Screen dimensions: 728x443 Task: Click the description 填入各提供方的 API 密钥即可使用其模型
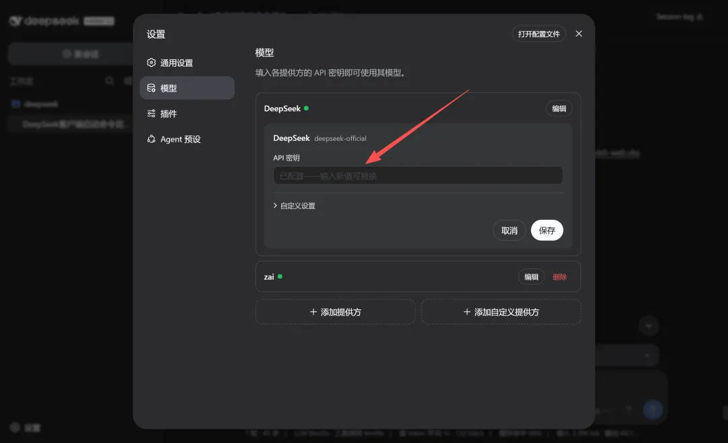click(332, 73)
